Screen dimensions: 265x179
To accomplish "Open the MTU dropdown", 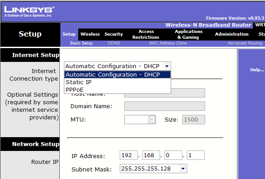I will pyautogui.click(x=140, y=120).
